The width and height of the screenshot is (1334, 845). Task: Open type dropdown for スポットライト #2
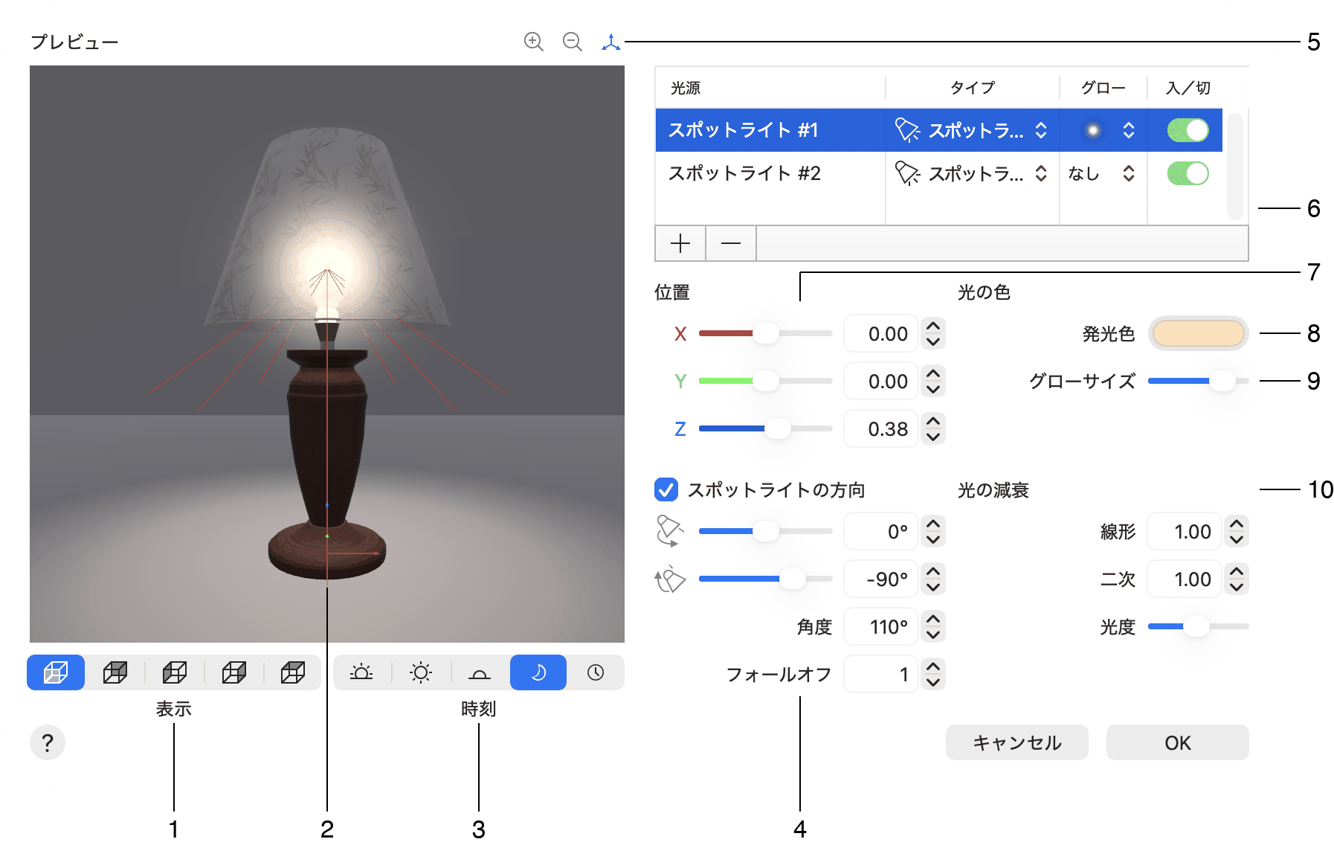tap(971, 173)
